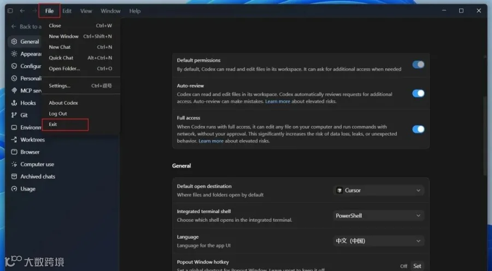Click the MCP servers icon in sidebar
492x271 pixels.
14,90
